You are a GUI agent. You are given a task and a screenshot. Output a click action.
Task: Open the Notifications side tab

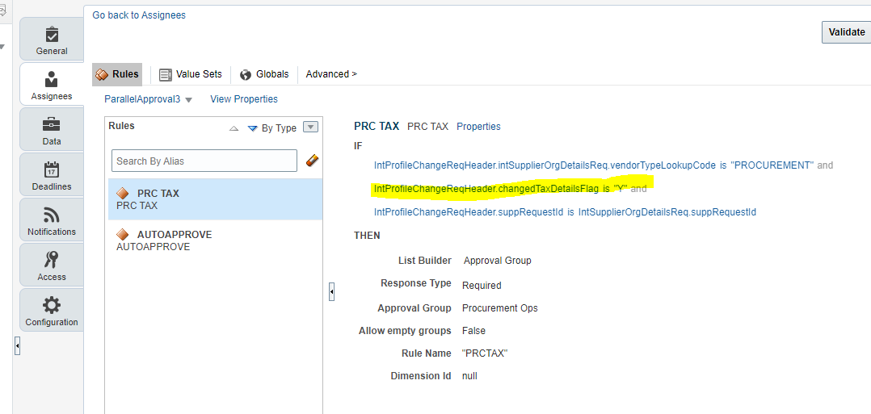(52, 220)
